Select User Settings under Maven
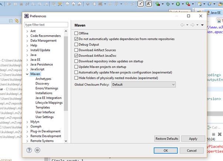This screenshot has width=223, height=161. [x=44, y=117]
